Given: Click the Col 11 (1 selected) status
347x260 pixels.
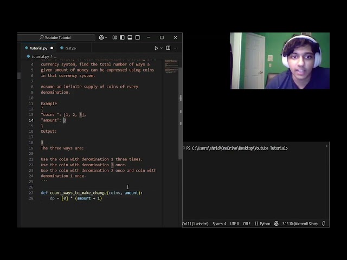Looking at the screenshot, I should click(x=195, y=224).
